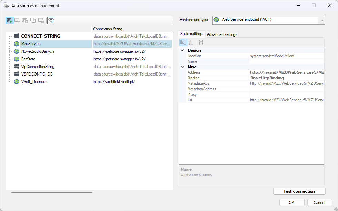The width and height of the screenshot is (338, 211).
Task: Switch to the Basic settings tab
Action: click(x=191, y=34)
